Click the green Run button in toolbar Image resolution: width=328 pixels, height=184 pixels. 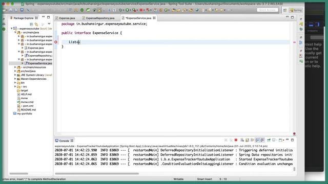(x=127, y=10)
